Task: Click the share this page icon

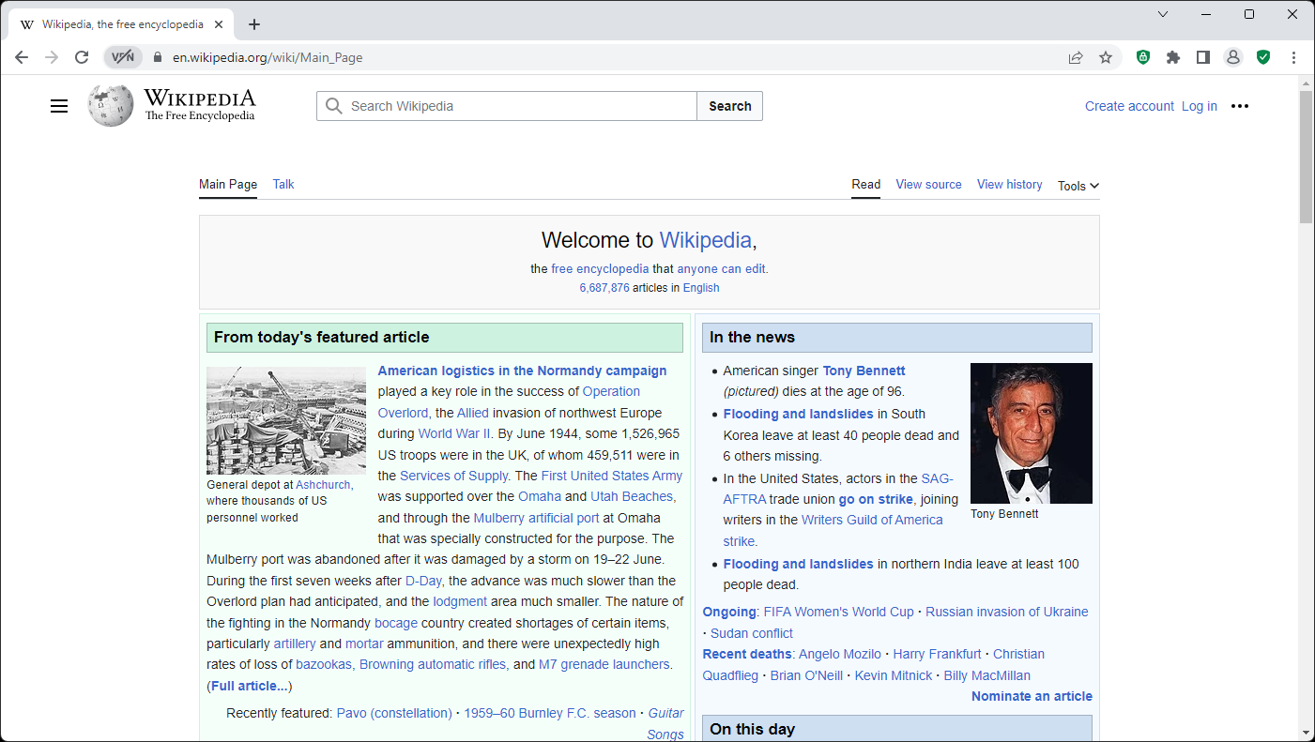Action: 1076,57
